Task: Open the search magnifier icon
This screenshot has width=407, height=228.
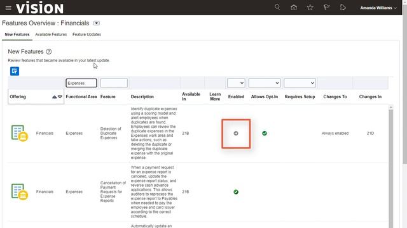Action: point(277,7)
